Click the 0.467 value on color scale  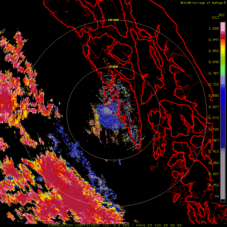coord(214,140)
